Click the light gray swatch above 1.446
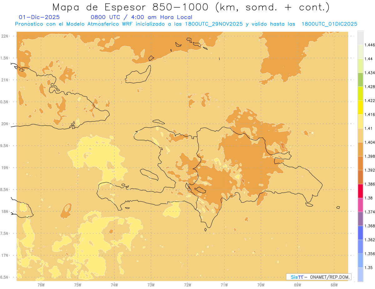The height and width of the screenshot is (289, 375). [360, 38]
